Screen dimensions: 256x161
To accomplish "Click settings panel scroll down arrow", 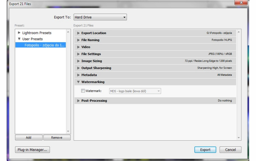I will coord(239,138).
